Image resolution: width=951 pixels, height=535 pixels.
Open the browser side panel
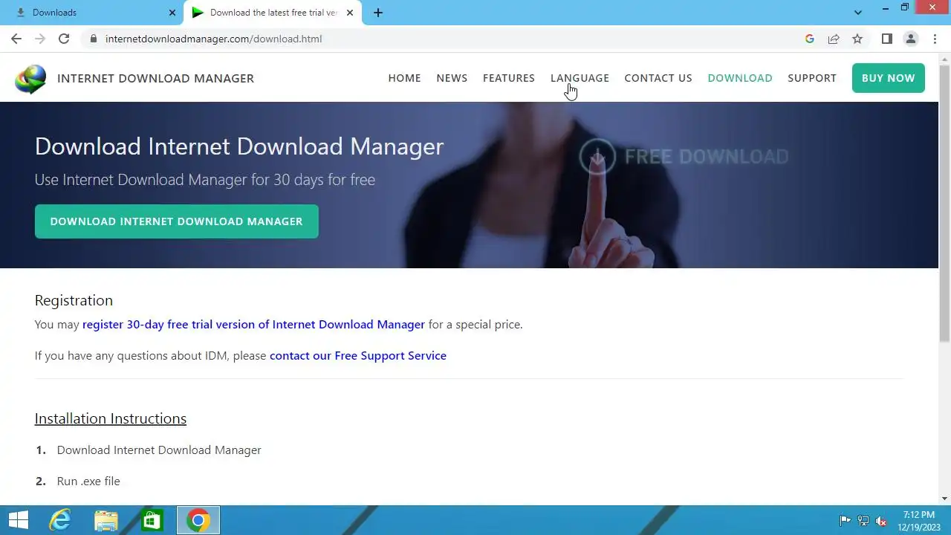point(887,39)
